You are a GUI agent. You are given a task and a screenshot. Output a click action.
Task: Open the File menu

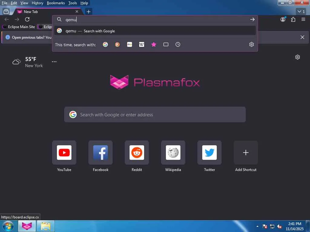click(4, 3)
